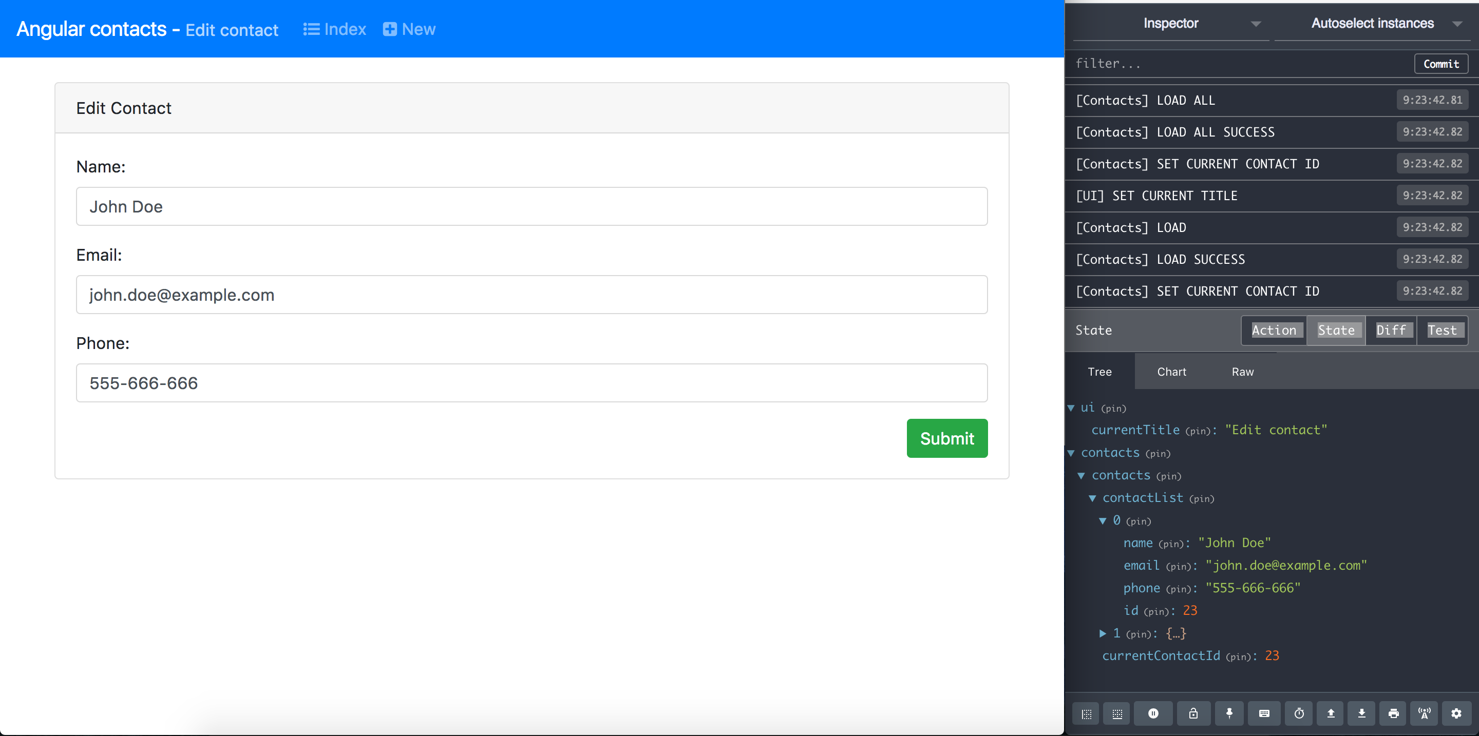This screenshot has width=1479, height=736.
Task: Open the slider stopwatch icon
Action: point(1299,713)
